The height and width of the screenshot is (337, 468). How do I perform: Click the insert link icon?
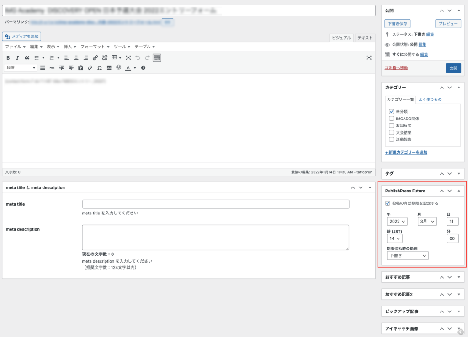(x=95, y=58)
